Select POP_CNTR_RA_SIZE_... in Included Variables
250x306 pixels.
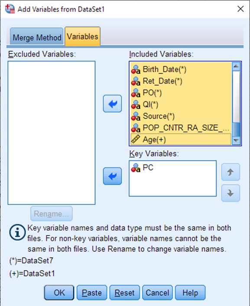click(181, 128)
